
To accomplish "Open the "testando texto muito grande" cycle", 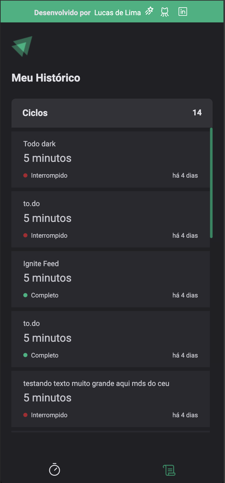I will [96, 383].
